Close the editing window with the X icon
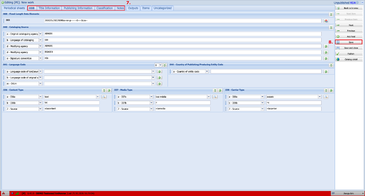The height and width of the screenshot is (196, 365). pyautogui.click(x=362, y=3)
